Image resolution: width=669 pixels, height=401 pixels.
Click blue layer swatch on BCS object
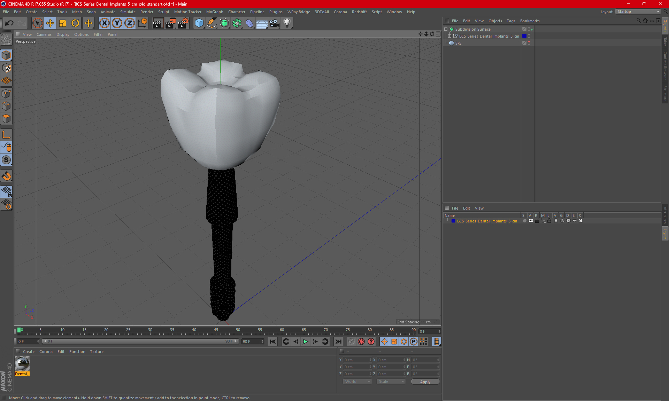(524, 36)
